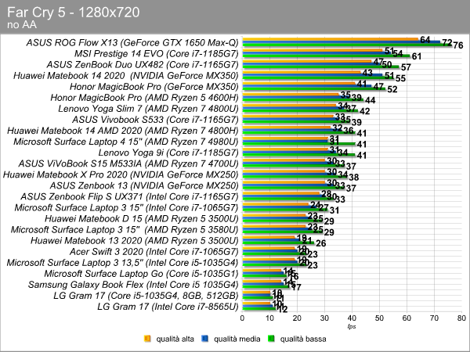Image resolution: width=470 pixels, height=352 pixels.
Task: Select Samsung Galaxy Book Flex label
Action: pos(133,285)
